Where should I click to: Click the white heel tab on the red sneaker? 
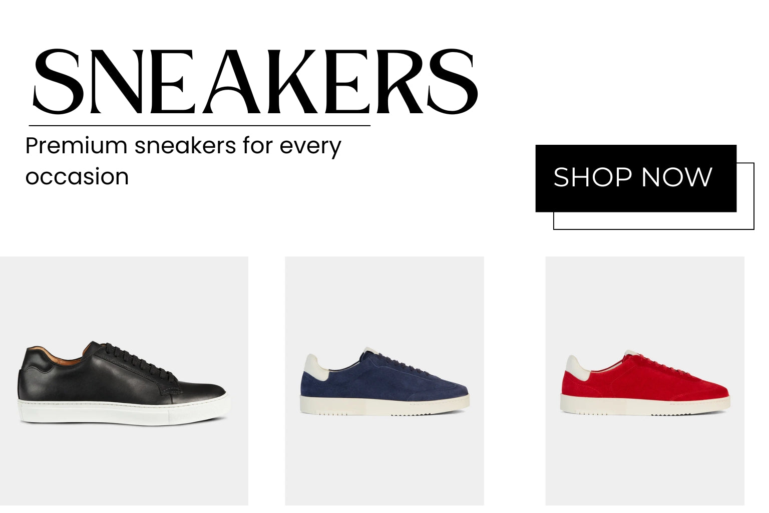[x=576, y=367]
